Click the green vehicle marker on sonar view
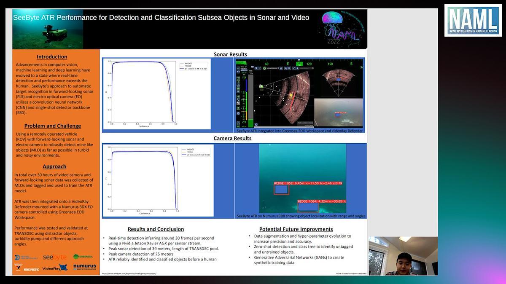 (x=261, y=86)
